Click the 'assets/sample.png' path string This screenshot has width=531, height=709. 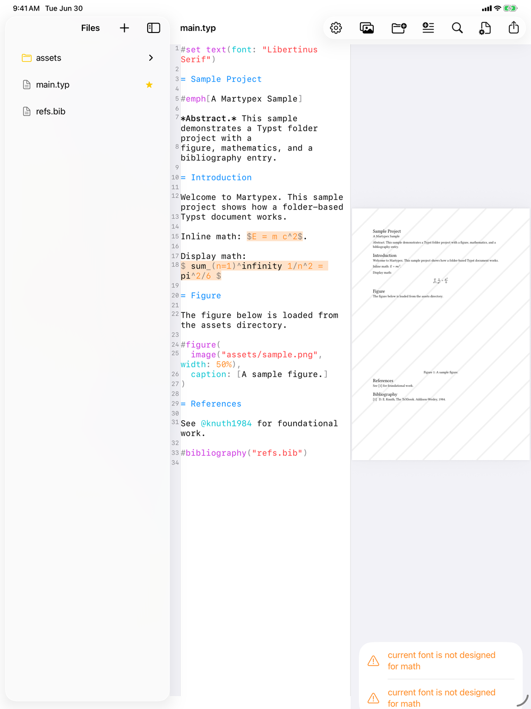[269, 355]
